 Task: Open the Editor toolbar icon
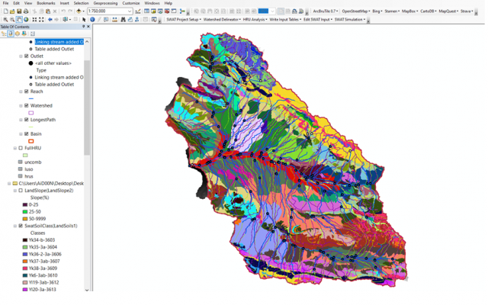pos(138,11)
